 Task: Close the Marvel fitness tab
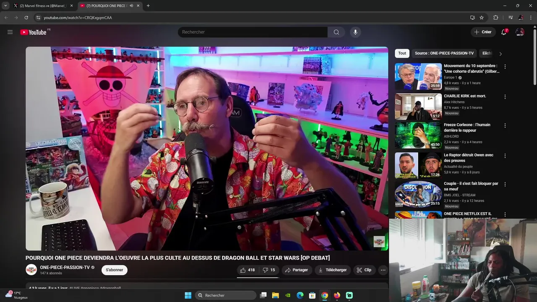point(71,6)
